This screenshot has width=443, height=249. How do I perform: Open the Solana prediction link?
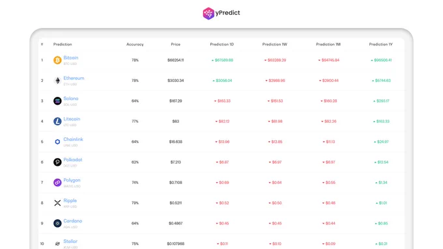point(71,98)
